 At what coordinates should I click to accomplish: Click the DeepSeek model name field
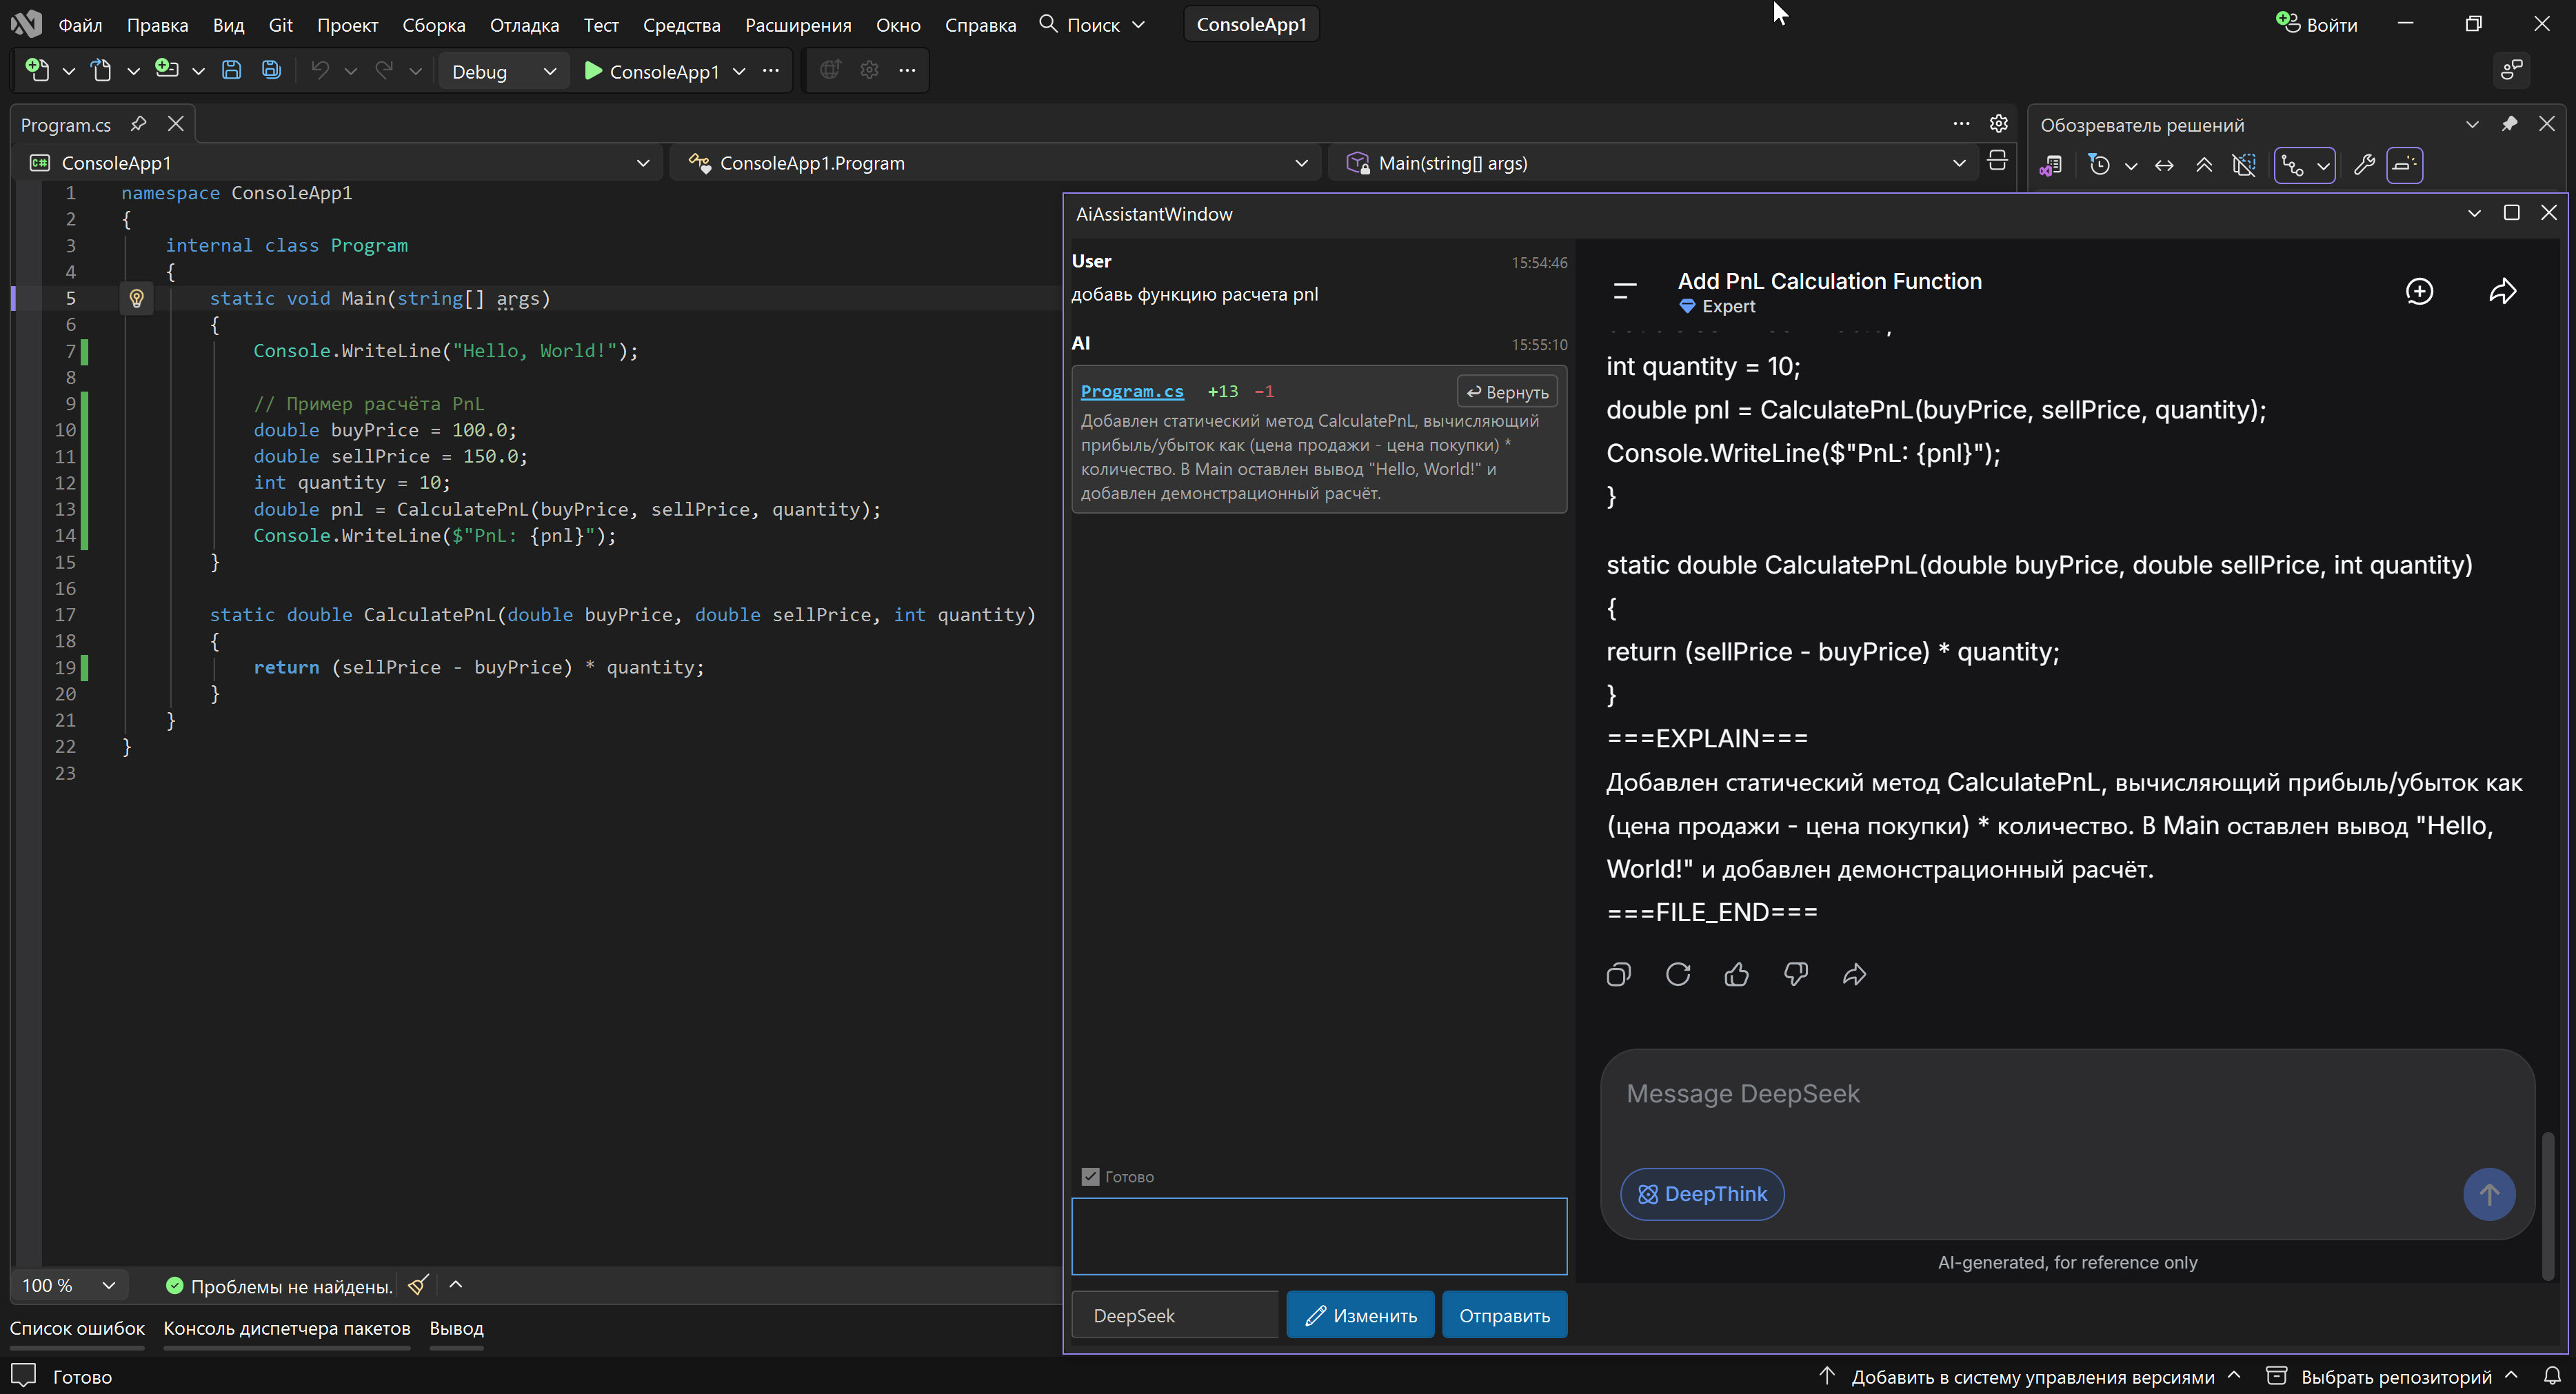pyautogui.click(x=1175, y=1315)
